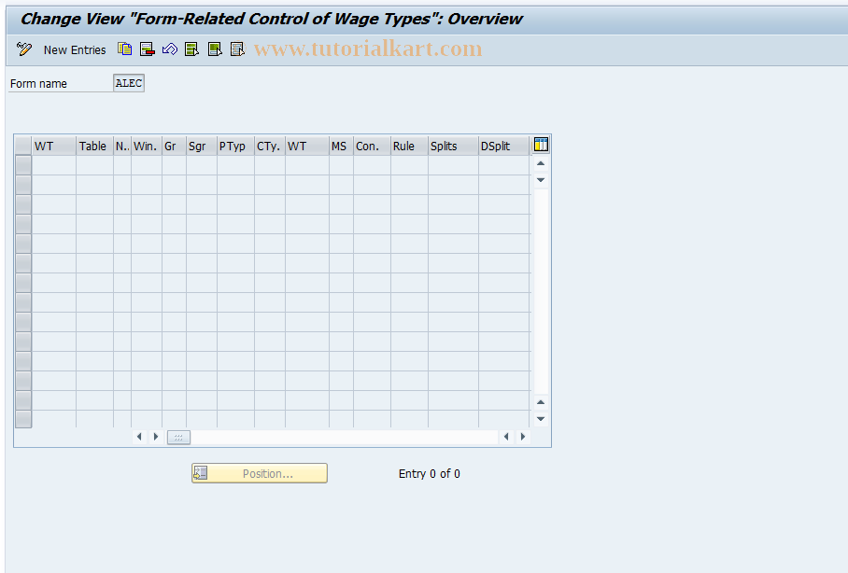Click the Select All toolbar icon
The image size is (848, 573).
coord(192,49)
